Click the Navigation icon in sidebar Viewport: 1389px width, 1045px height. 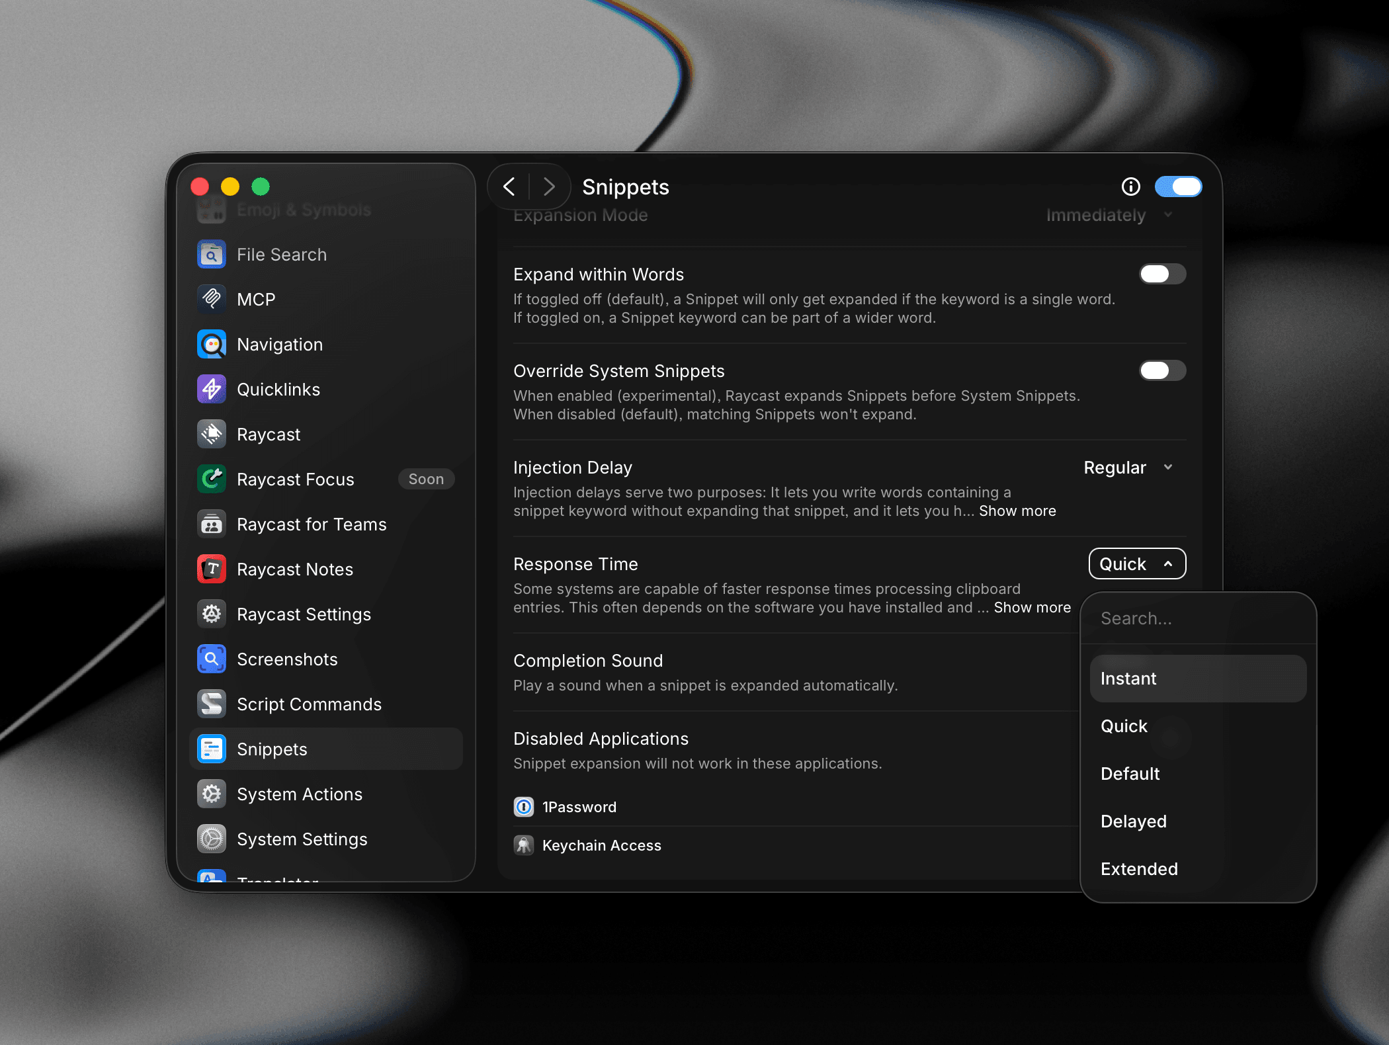pyautogui.click(x=212, y=345)
